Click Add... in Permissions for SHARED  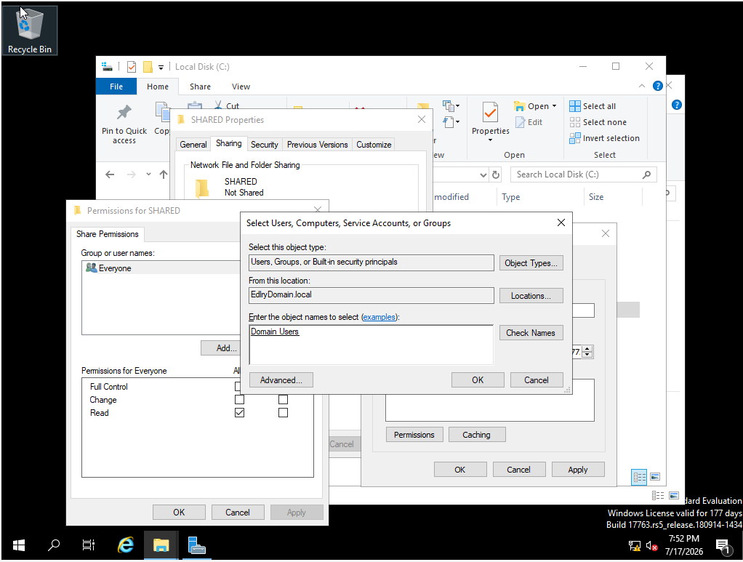pyautogui.click(x=221, y=348)
